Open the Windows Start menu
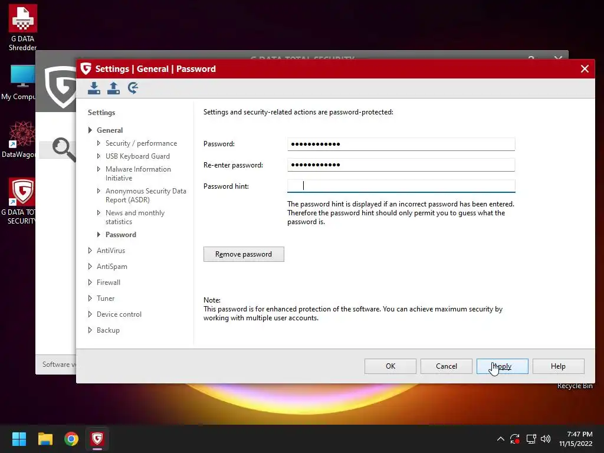This screenshot has width=604, height=453. coord(19,439)
